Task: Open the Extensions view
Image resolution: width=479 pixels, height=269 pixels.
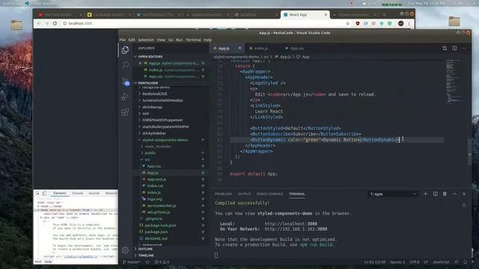Action: point(125,112)
